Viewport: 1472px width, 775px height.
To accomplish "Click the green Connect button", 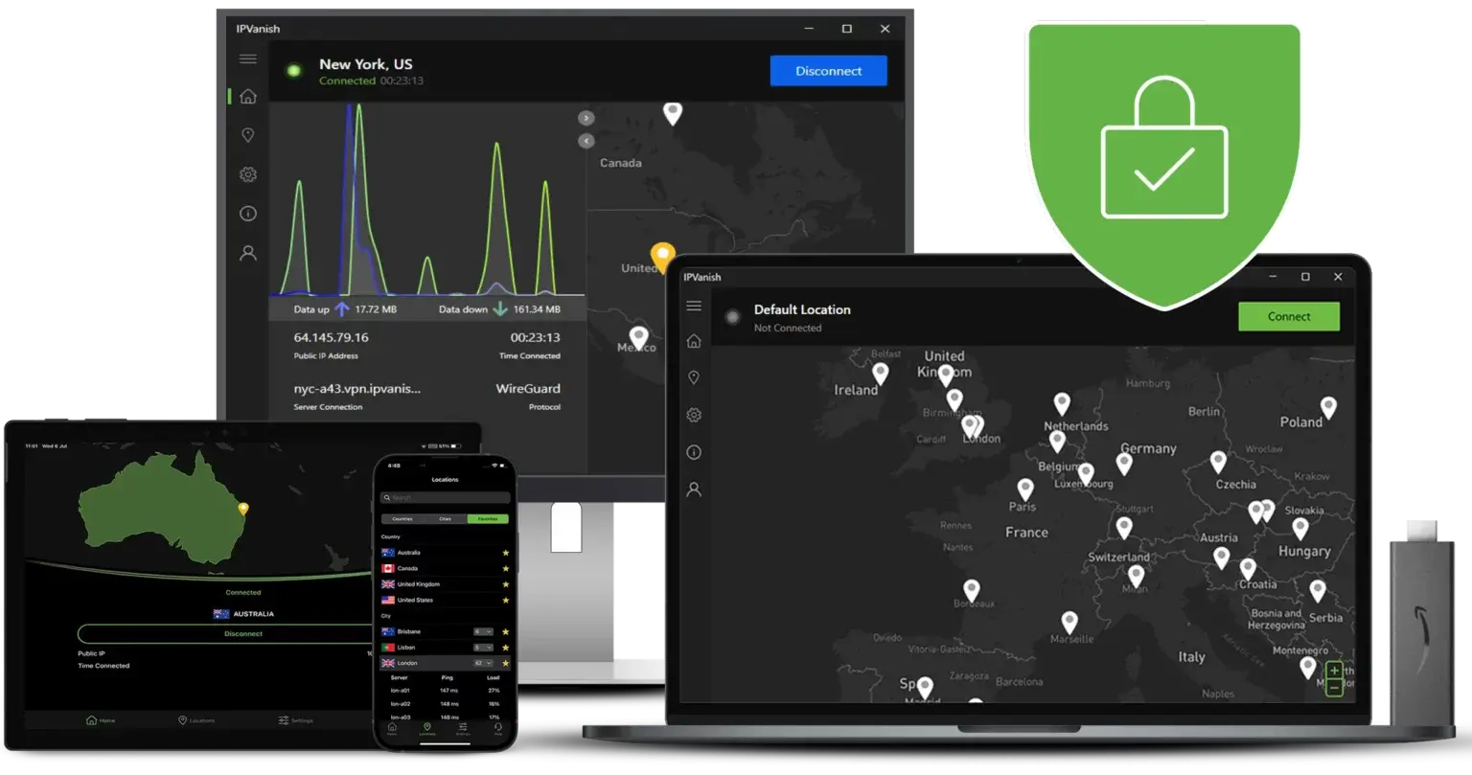I will tap(1288, 317).
